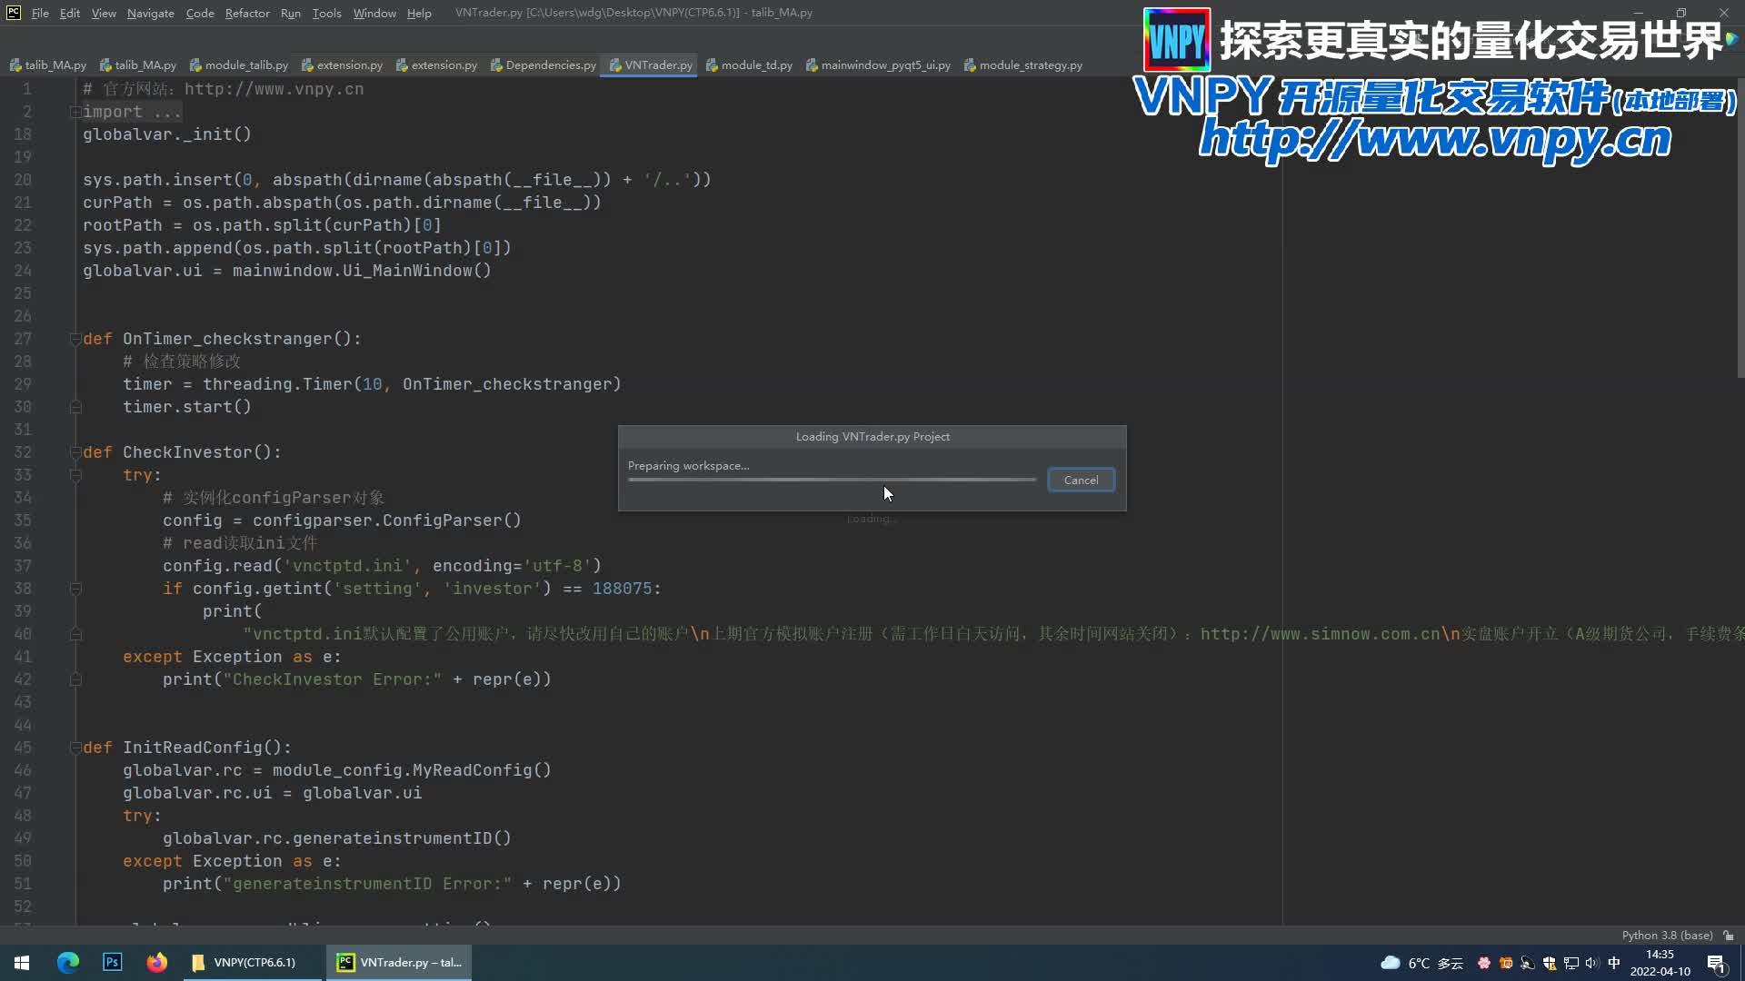Collapse the InitReadConfig function fold
Screen dimensions: 1745x981
coord(76,748)
